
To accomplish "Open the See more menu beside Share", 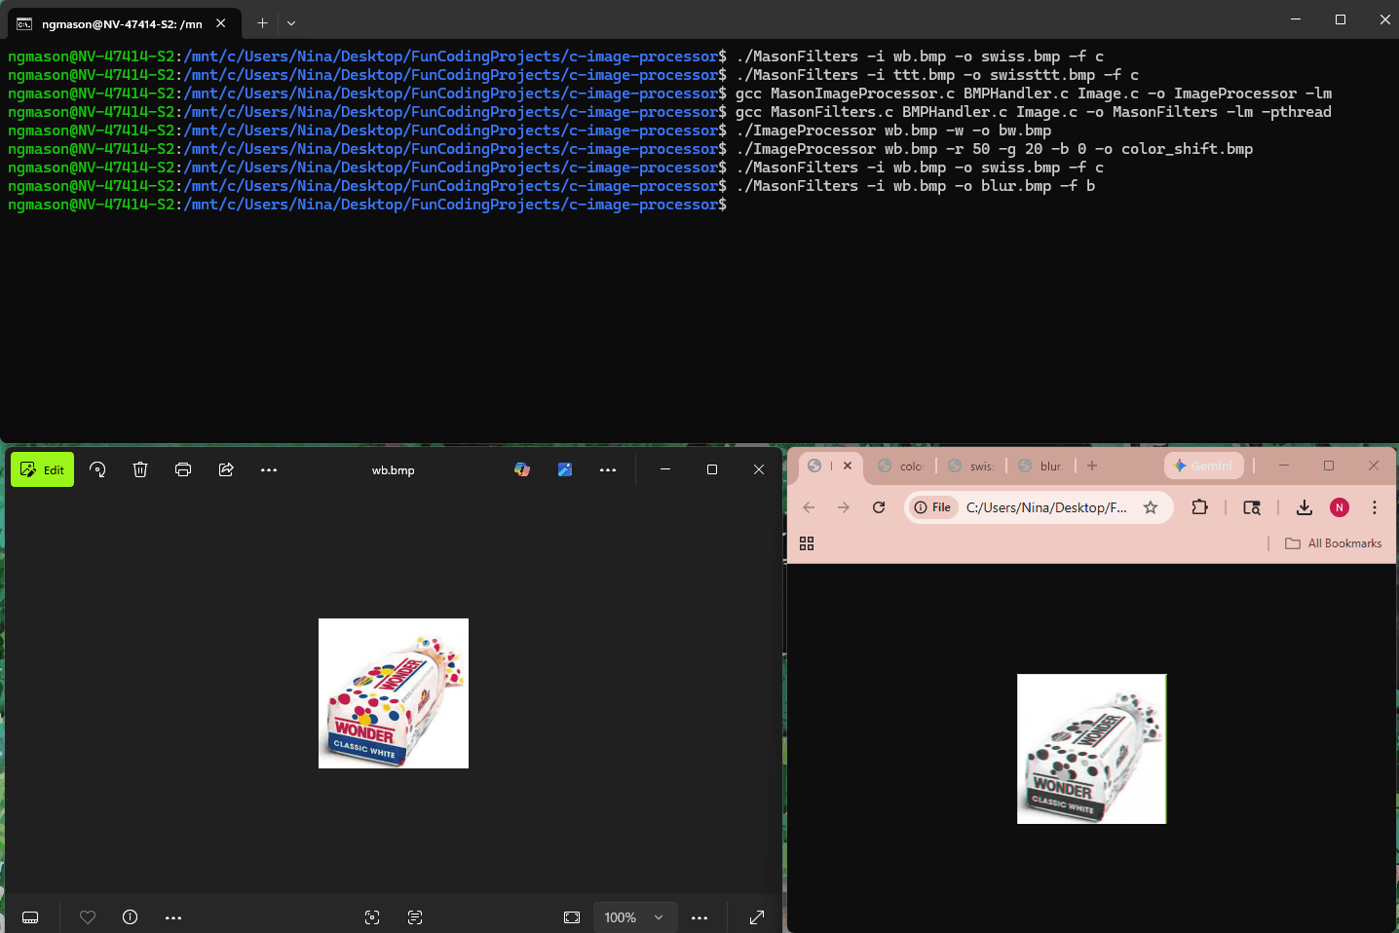I will [x=269, y=469].
